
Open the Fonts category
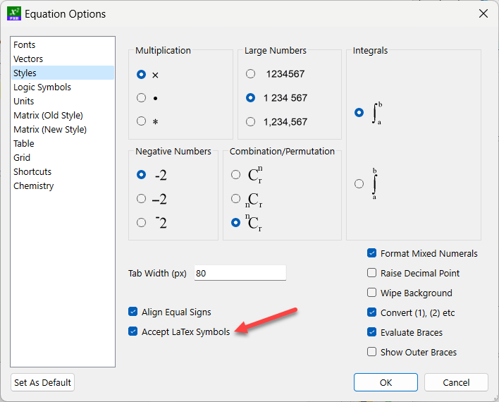[x=25, y=44]
